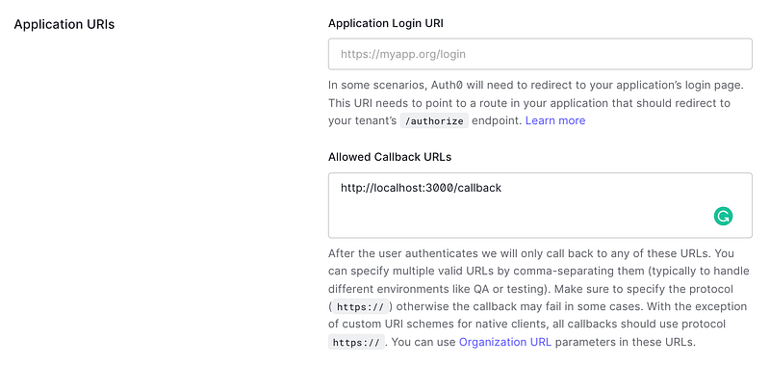Open the Learn more link
The height and width of the screenshot is (365, 770).
click(555, 120)
